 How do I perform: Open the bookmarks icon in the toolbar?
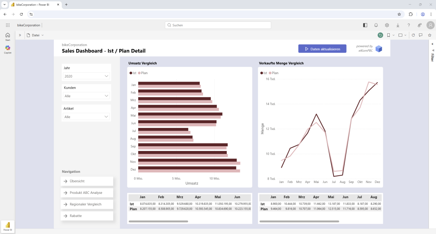coord(389,35)
